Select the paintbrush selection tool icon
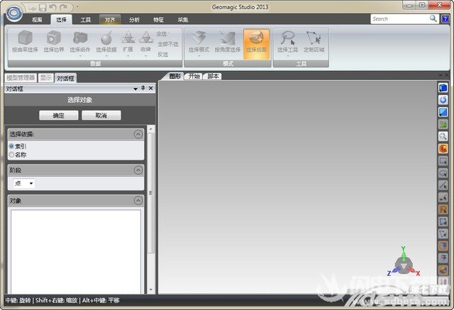 pyautogui.click(x=443, y=197)
